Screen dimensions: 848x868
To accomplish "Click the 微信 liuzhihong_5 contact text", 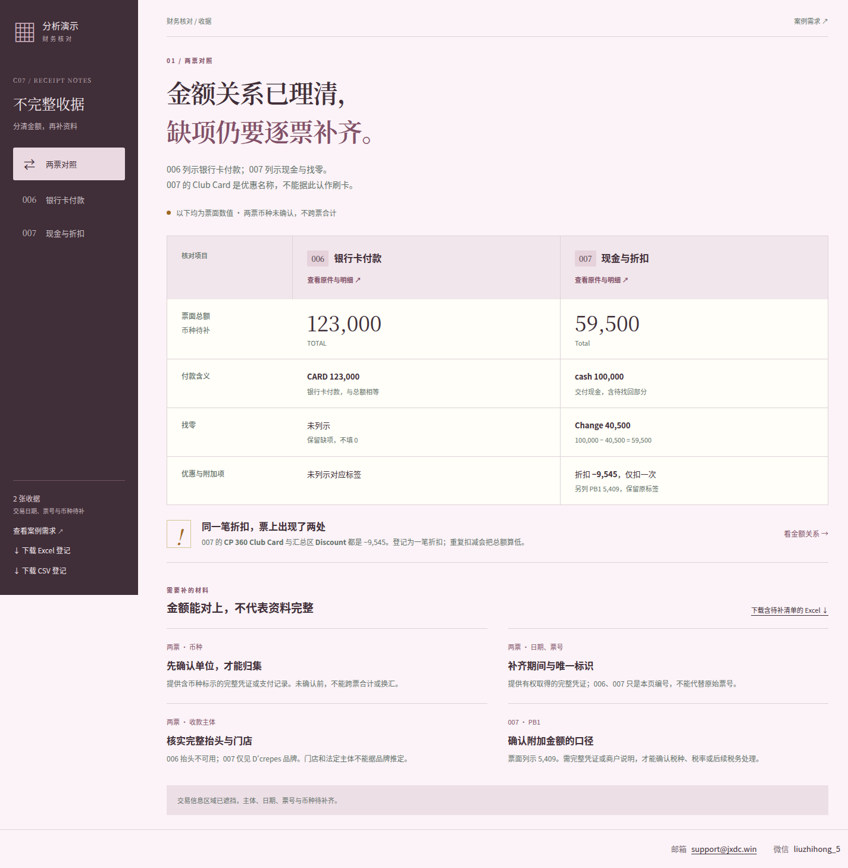I will click(807, 849).
